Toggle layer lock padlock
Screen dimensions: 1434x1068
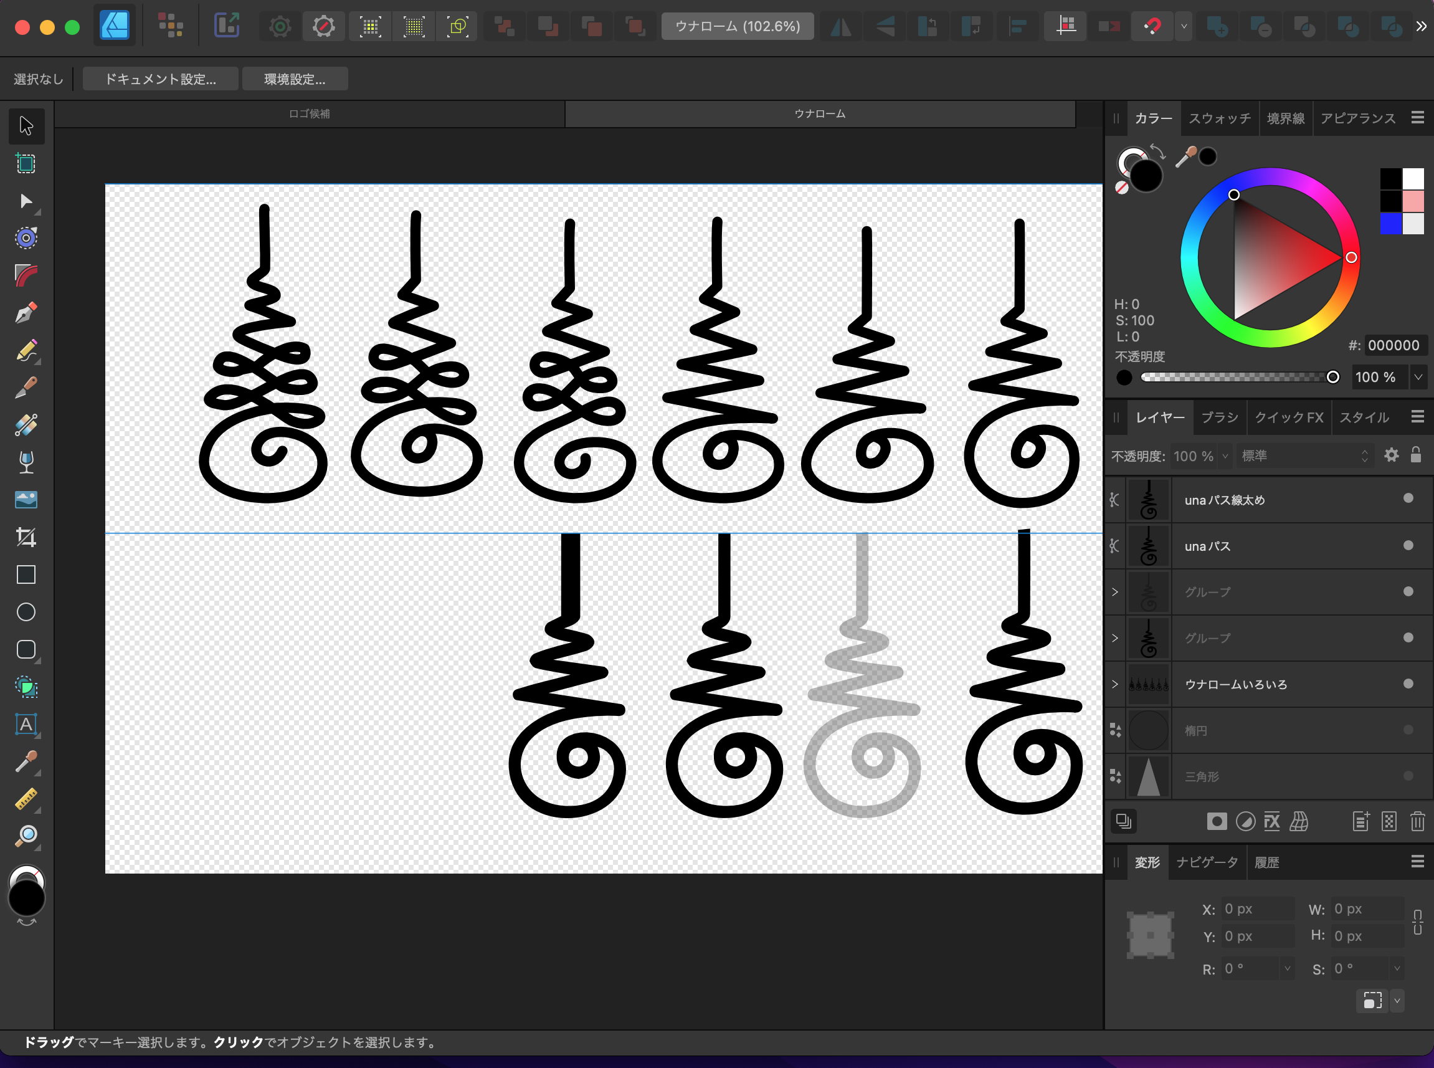[x=1415, y=455]
